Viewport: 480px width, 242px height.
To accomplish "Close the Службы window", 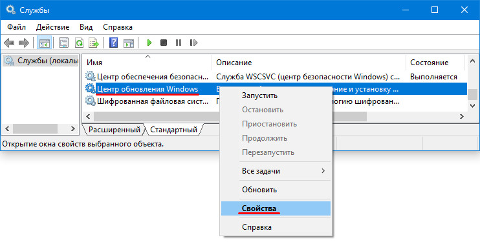I will tap(464, 10).
